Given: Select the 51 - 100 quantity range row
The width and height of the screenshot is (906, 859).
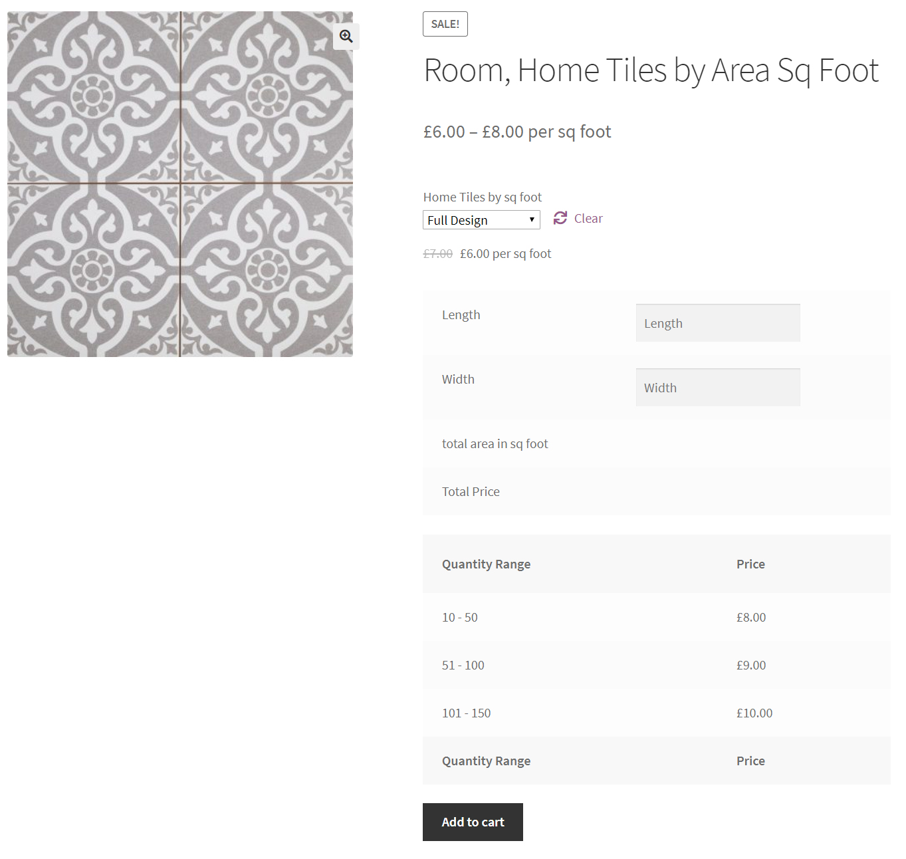Looking at the screenshot, I should [x=463, y=666].
